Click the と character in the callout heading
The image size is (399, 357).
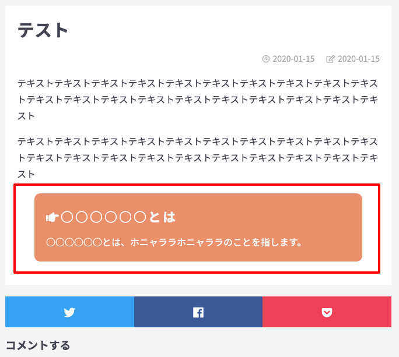tap(155, 217)
